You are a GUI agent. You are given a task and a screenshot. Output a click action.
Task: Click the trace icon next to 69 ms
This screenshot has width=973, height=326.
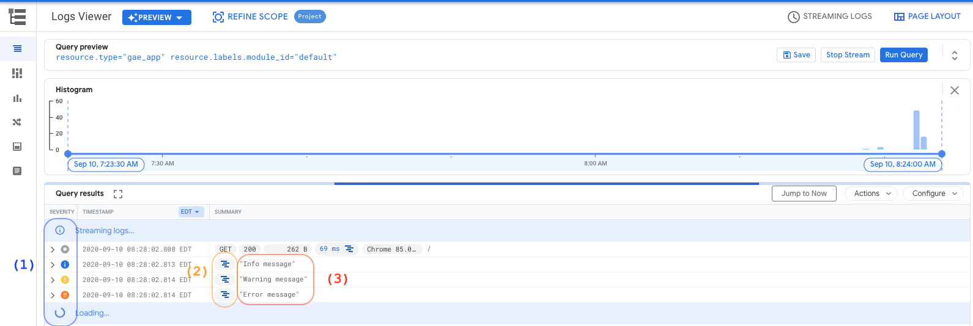(349, 249)
